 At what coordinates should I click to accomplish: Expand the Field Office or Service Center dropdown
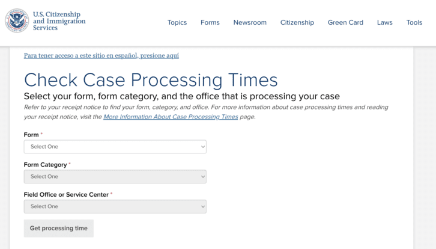tap(115, 206)
